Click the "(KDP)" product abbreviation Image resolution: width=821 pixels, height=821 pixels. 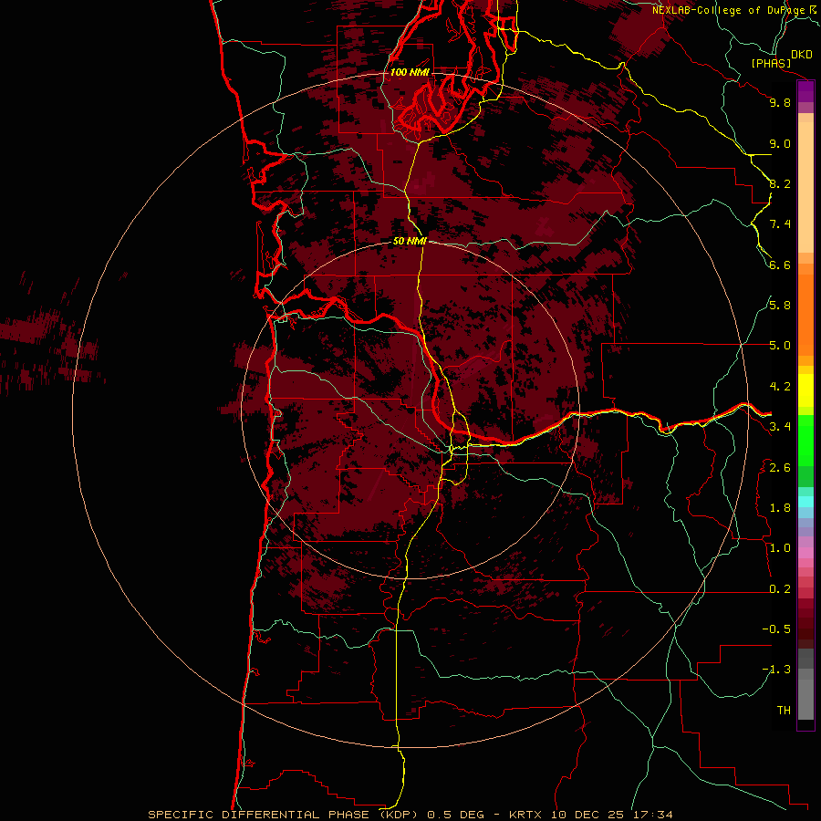click(399, 815)
